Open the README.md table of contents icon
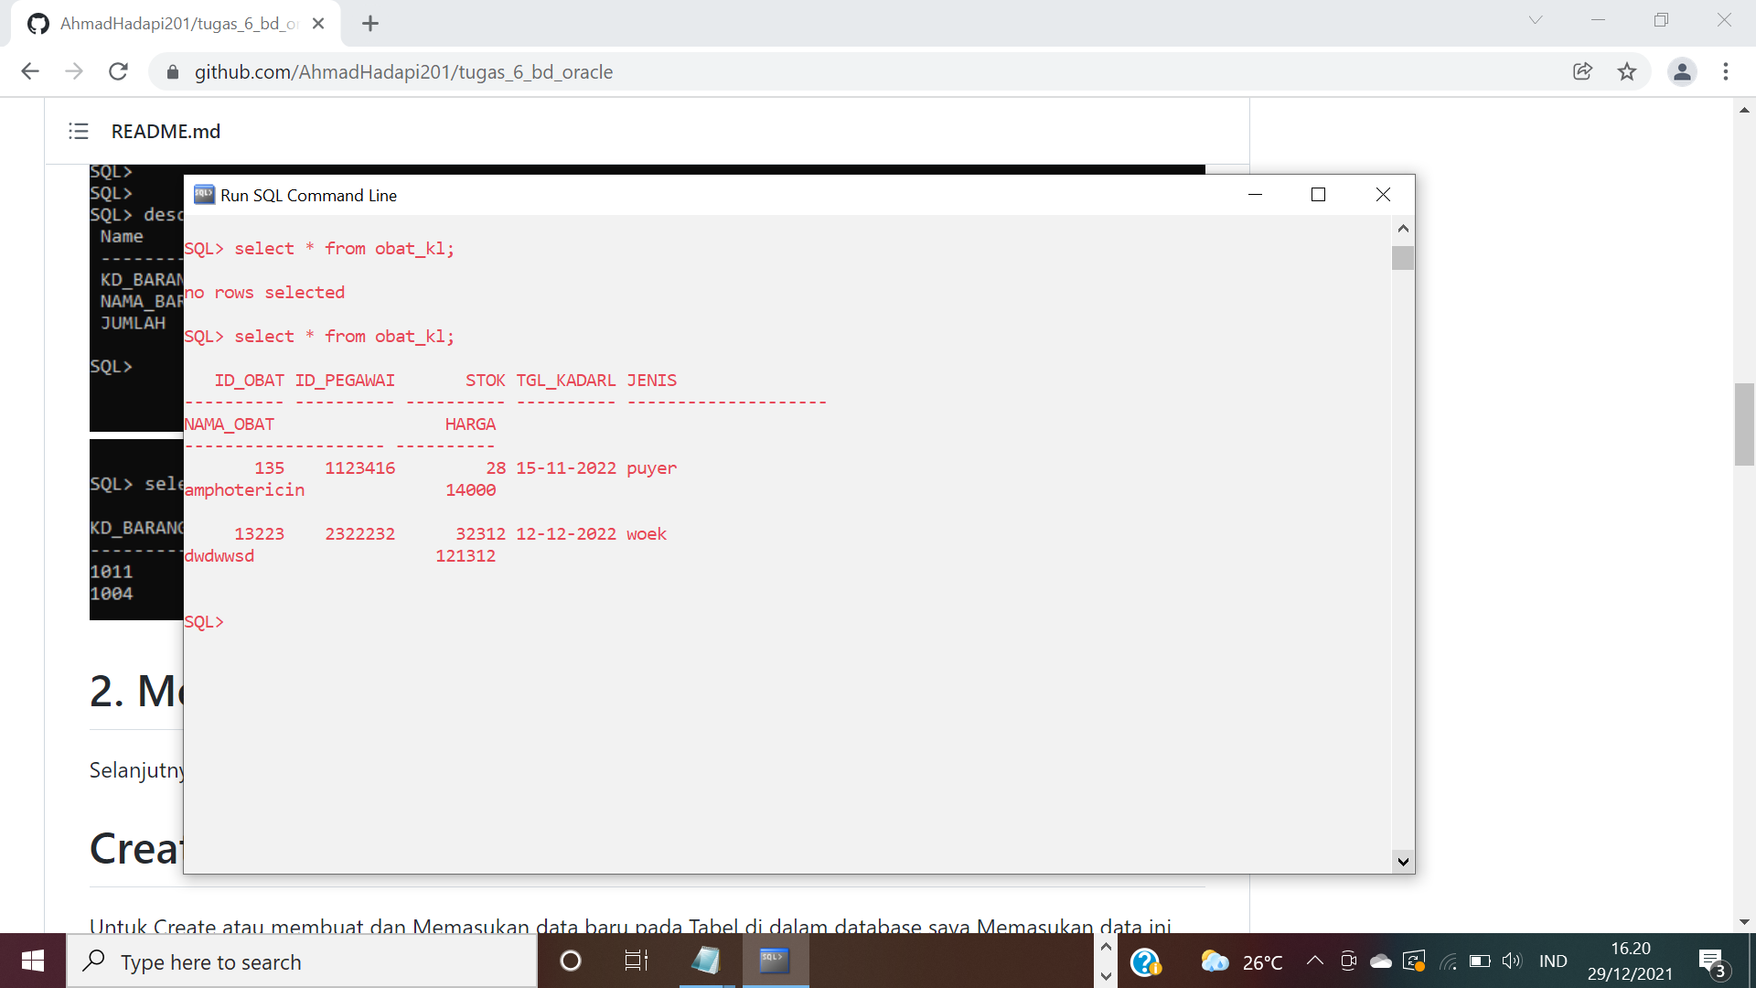 coord(79,132)
